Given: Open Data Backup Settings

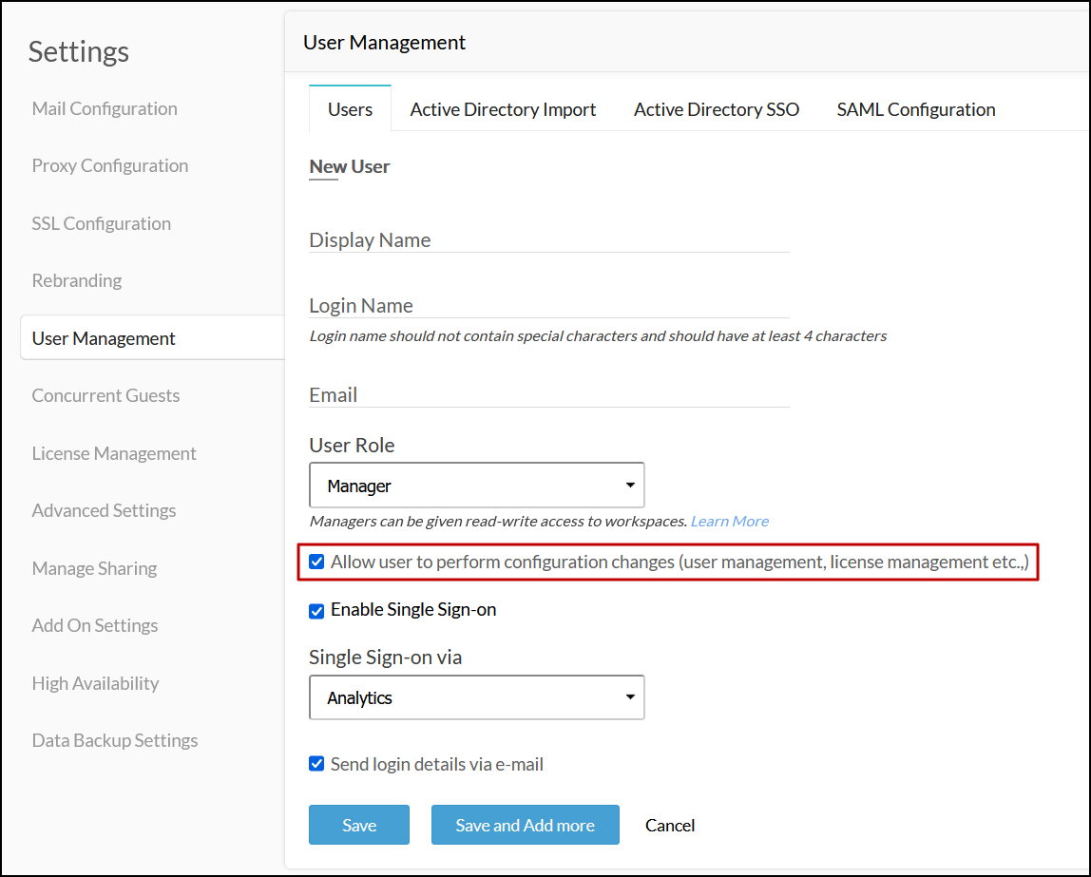Looking at the screenshot, I should click(x=115, y=740).
